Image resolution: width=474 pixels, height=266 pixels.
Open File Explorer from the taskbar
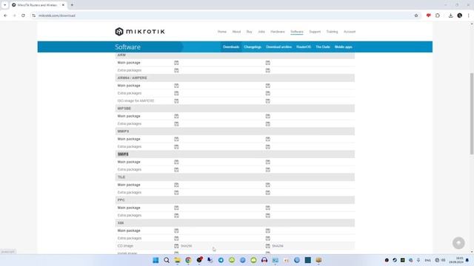click(177, 260)
